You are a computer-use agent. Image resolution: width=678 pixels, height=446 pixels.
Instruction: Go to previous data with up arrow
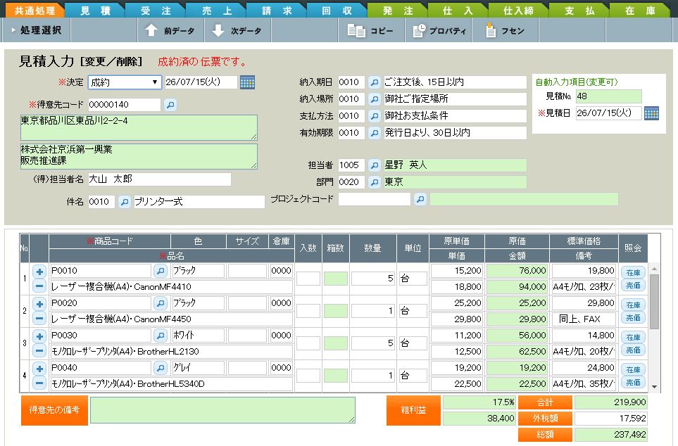(x=170, y=30)
